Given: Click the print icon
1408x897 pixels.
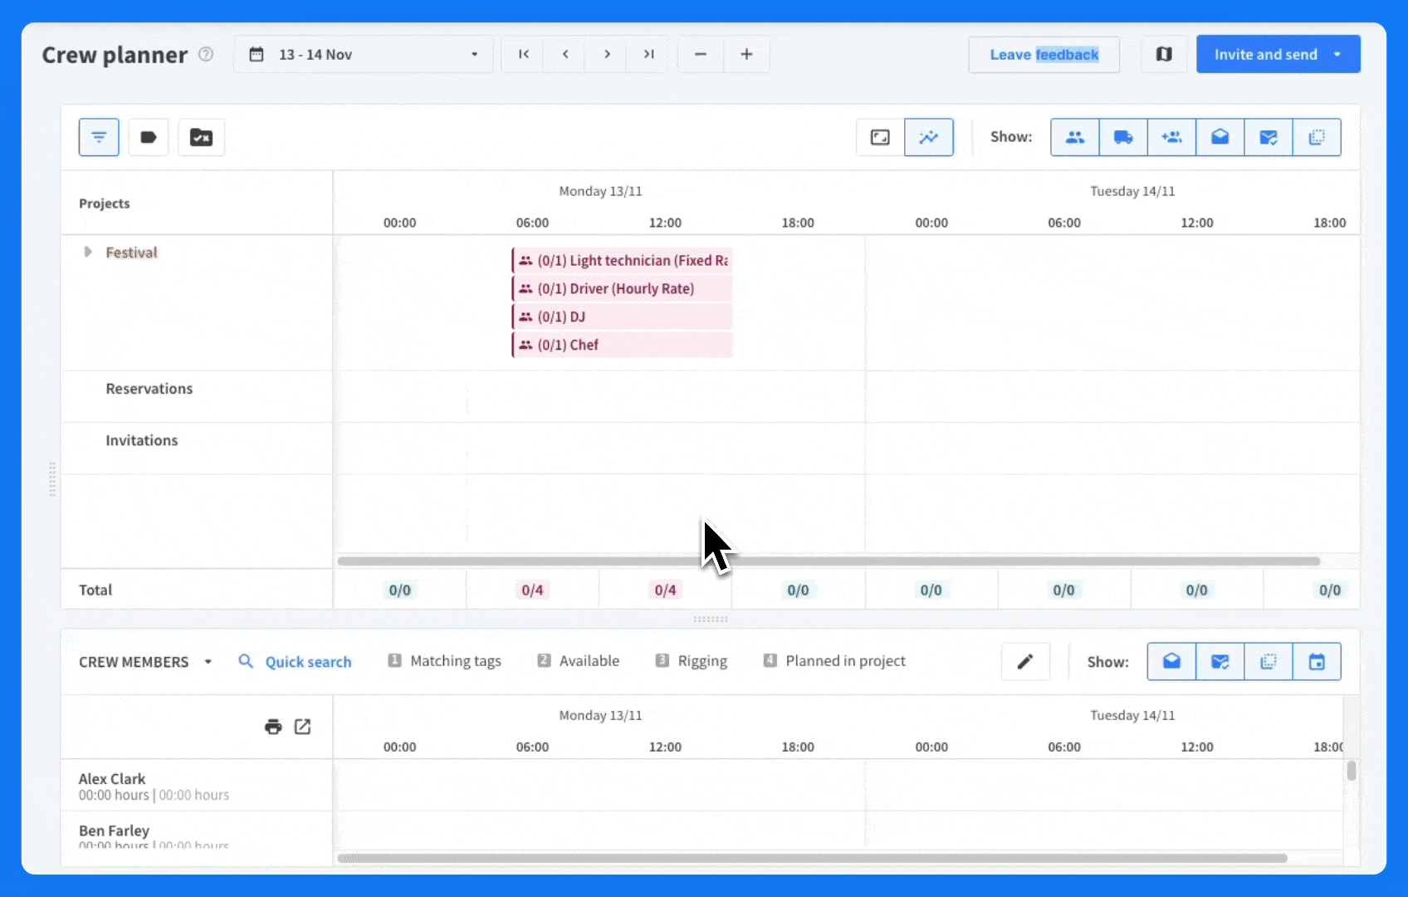Looking at the screenshot, I should pyautogui.click(x=273, y=727).
